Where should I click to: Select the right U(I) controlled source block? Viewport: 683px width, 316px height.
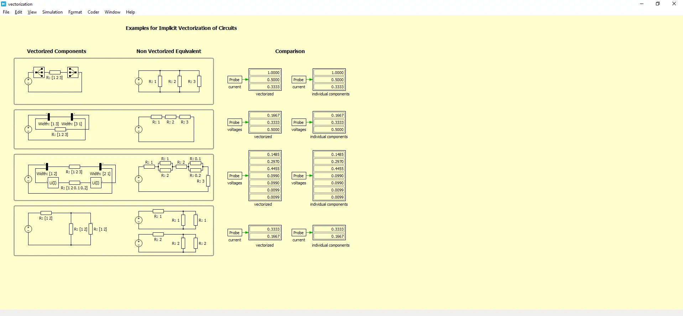point(96,183)
